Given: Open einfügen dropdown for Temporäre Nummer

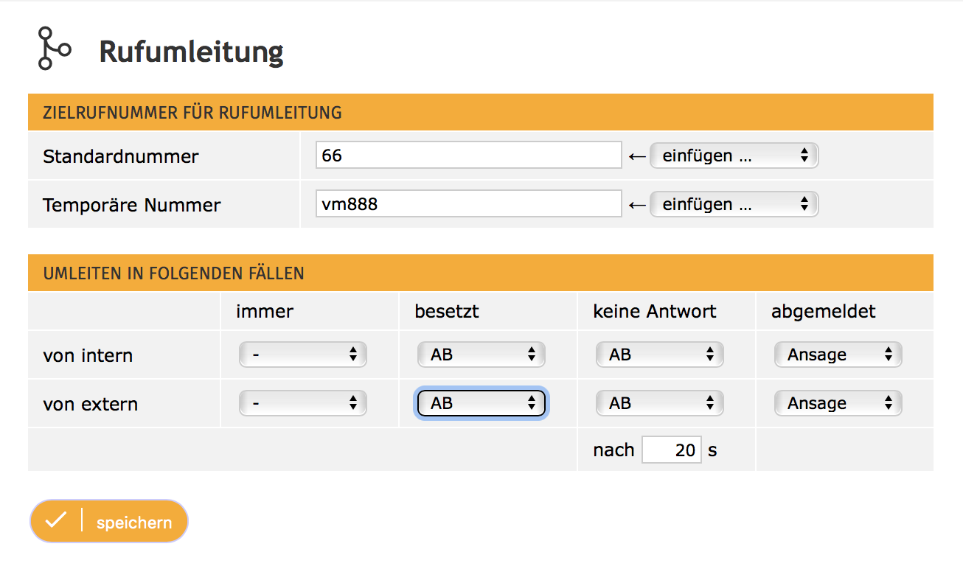Looking at the screenshot, I should pyautogui.click(x=734, y=205).
